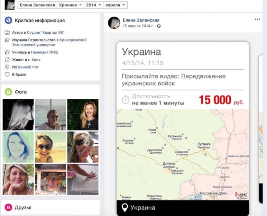
Task: Click the public privacy globe icon on post
Action: [159, 26]
